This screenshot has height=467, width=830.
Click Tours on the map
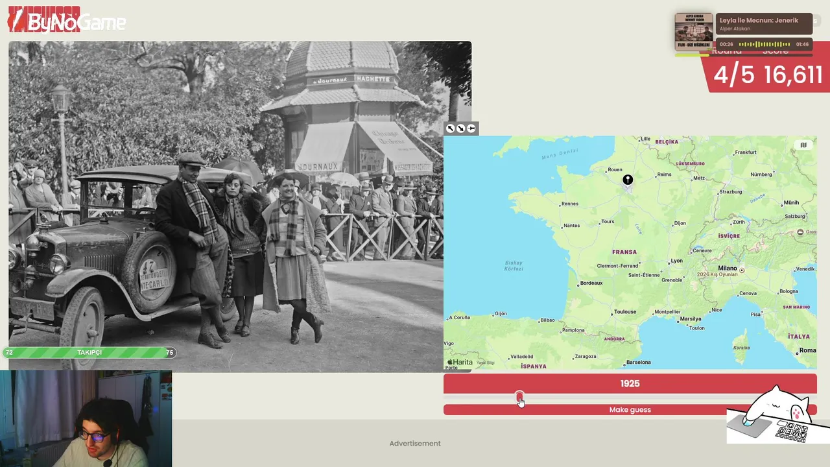click(x=608, y=221)
